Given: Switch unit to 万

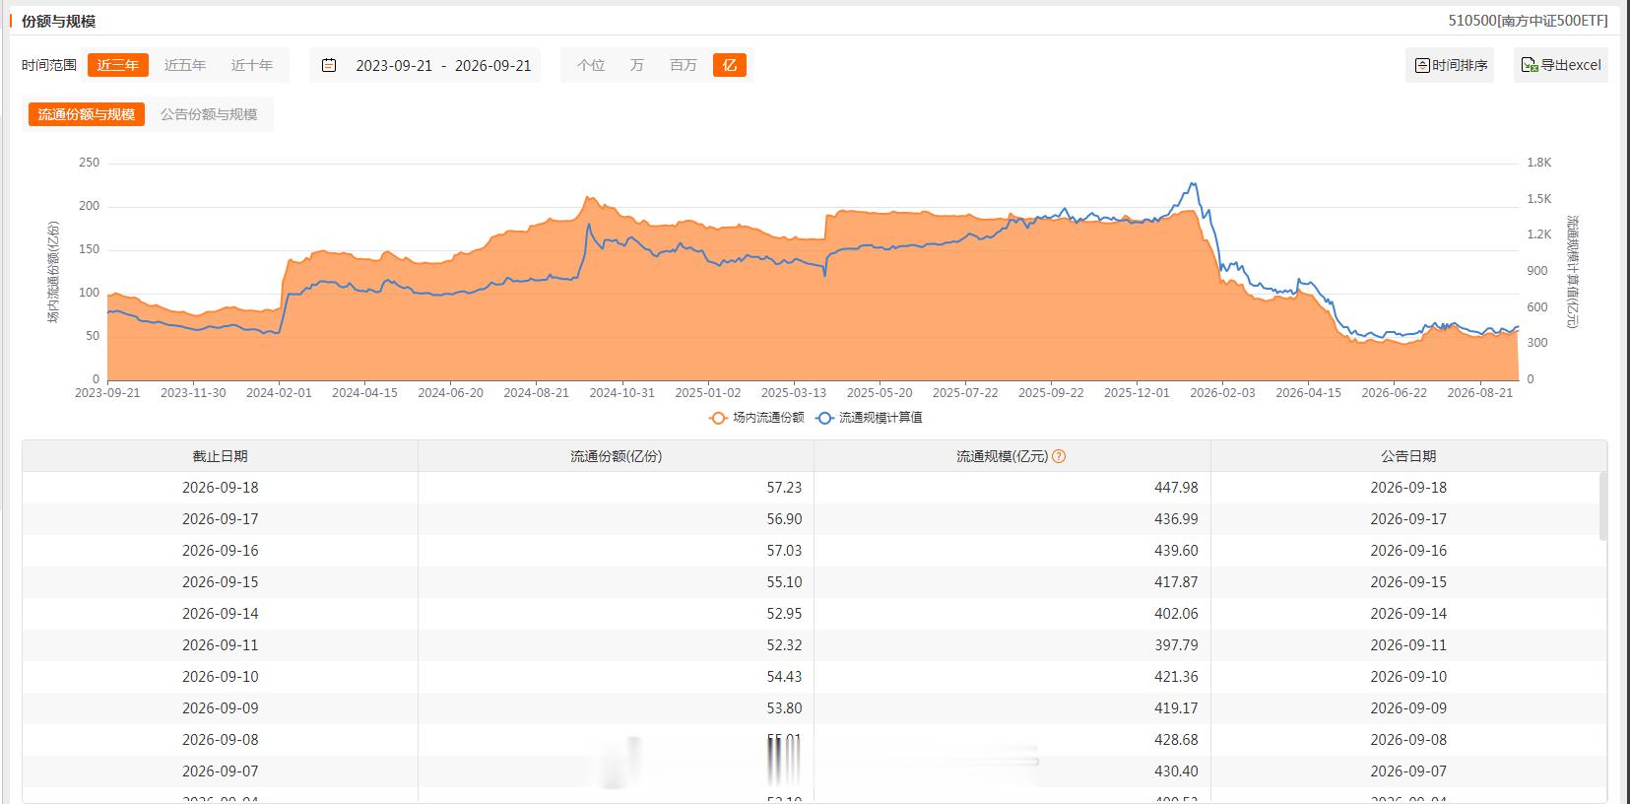Looking at the screenshot, I should click(637, 65).
